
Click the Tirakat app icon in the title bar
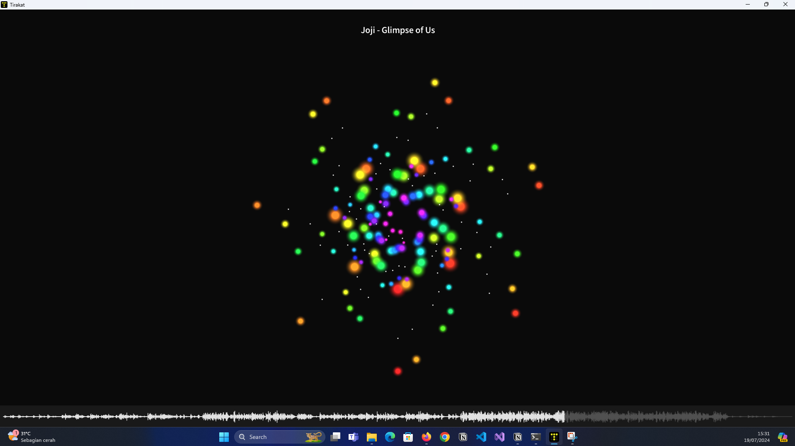[x=4, y=5]
